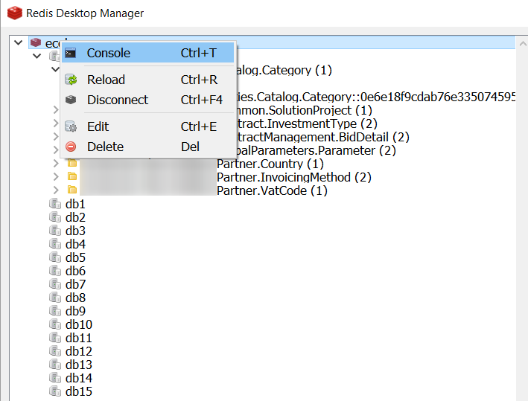This screenshot has height=401, width=528.
Task: Select the db9 label text
Action: [75, 311]
